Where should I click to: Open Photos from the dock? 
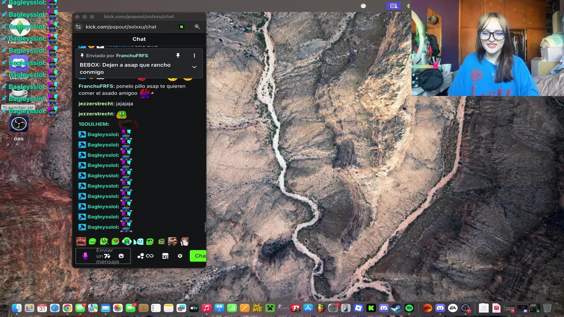(x=118, y=308)
